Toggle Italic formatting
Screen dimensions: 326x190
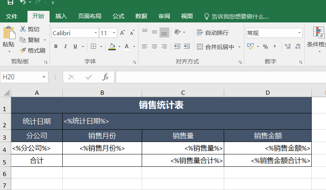[x=65, y=46]
